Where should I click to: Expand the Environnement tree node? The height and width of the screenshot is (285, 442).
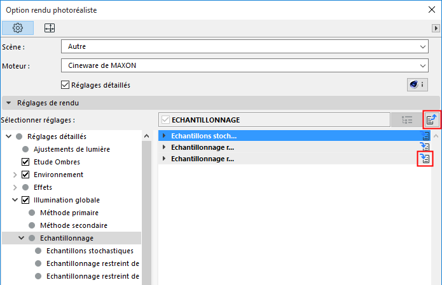15,175
